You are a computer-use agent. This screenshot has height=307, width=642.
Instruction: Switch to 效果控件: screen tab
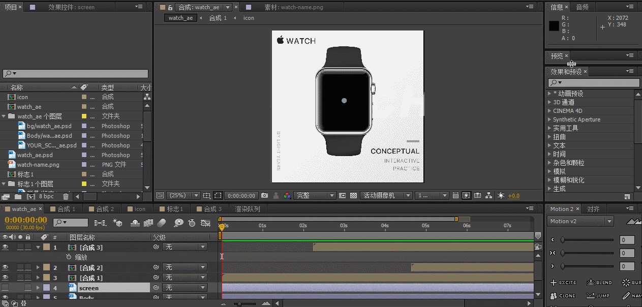[71, 7]
